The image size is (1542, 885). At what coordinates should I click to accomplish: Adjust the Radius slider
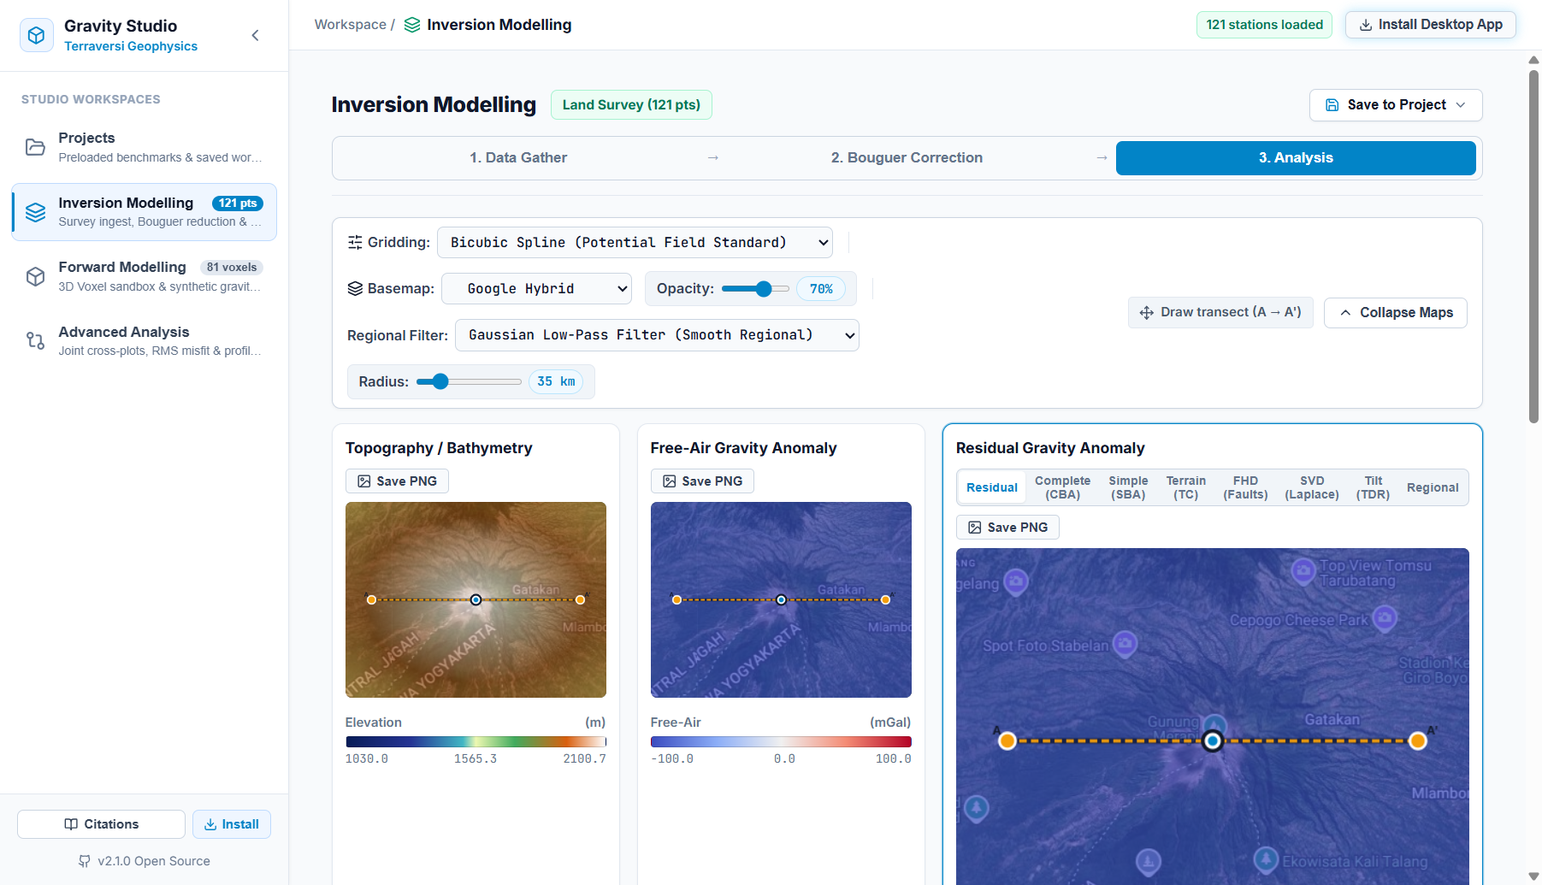pyautogui.click(x=469, y=381)
